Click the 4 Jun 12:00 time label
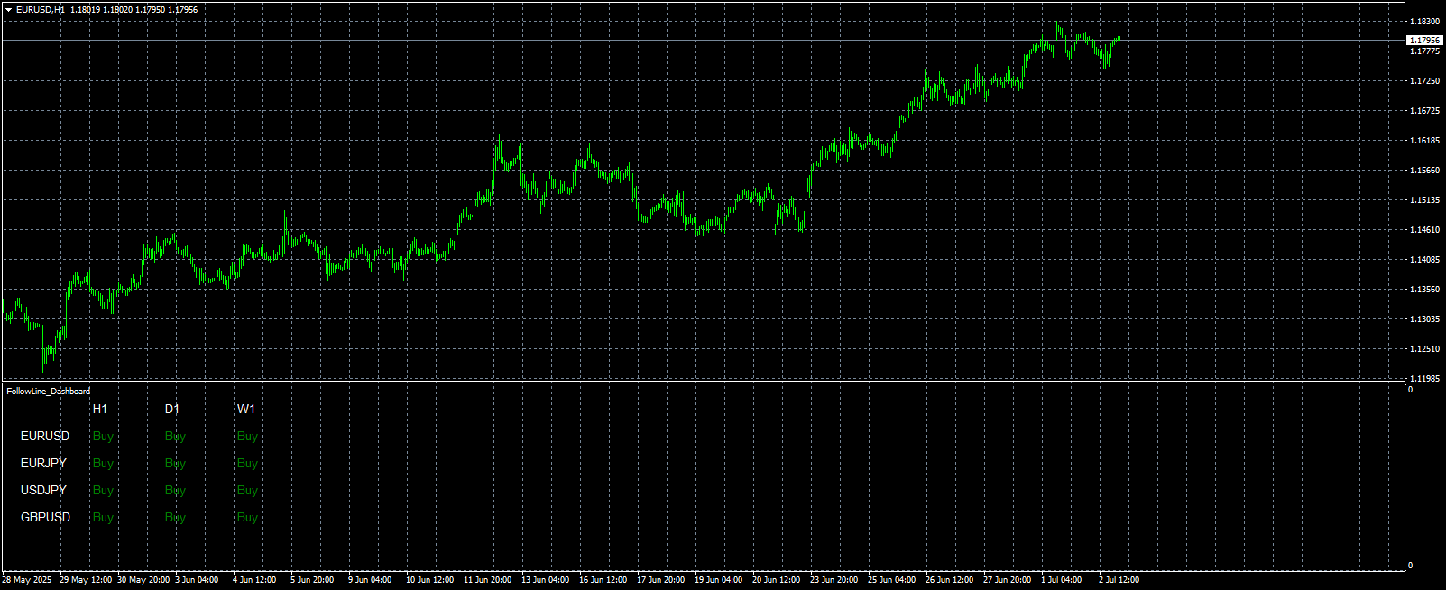This screenshot has width=1446, height=590. [254, 580]
